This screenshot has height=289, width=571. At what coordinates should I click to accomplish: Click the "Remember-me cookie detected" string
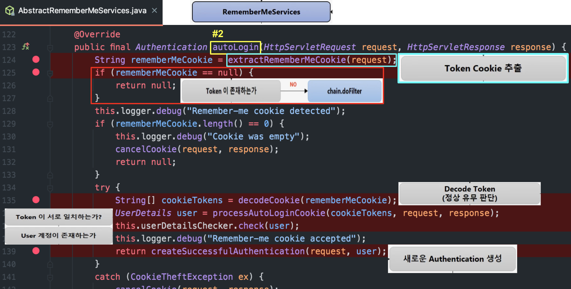261,111
